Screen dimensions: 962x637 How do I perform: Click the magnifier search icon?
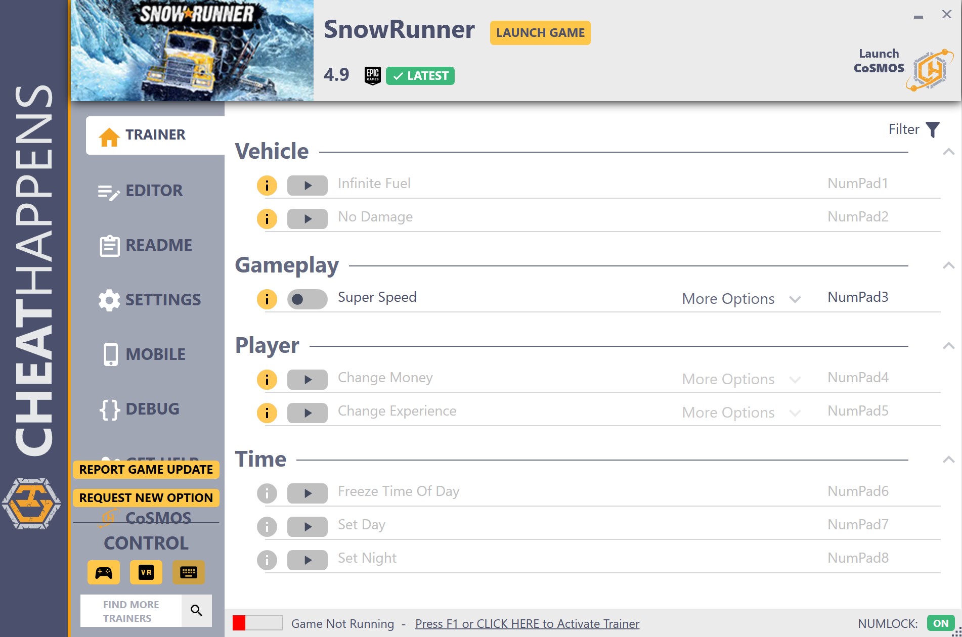(196, 611)
